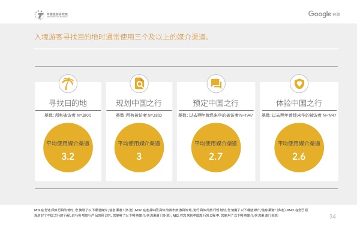Select the yellow circle showing 3.2

tap(68, 147)
